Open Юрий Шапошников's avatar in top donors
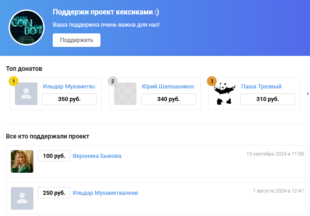Image resolution: width=310 pixels, height=216 pixels. [x=125, y=94]
